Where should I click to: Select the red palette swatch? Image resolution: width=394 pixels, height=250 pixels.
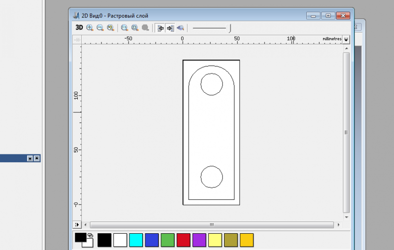[x=183, y=240]
